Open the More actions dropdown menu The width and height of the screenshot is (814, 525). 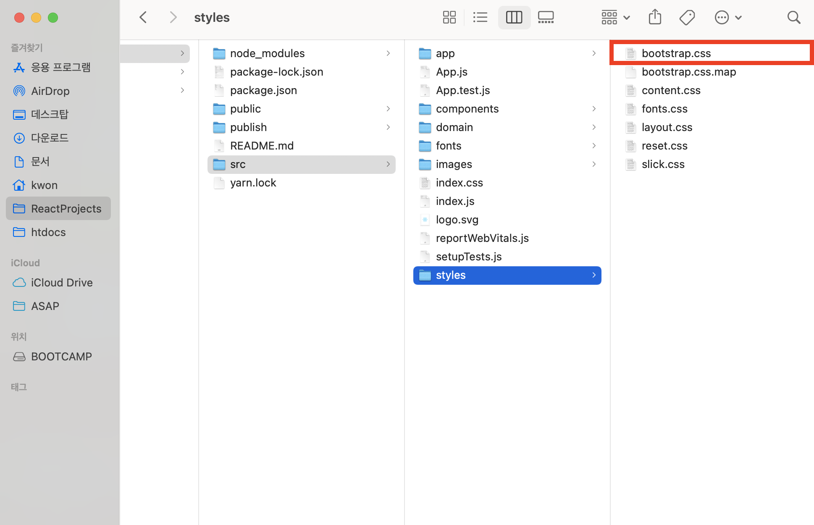pyautogui.click(x=728, y=17)
